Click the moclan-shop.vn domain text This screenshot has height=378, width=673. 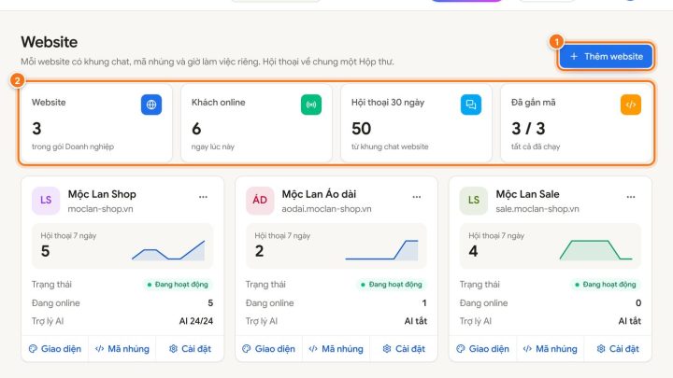[100, 209]
